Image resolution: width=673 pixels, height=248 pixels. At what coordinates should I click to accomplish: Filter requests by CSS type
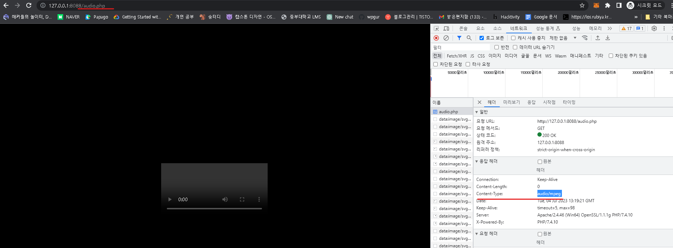tap(481, 56)
